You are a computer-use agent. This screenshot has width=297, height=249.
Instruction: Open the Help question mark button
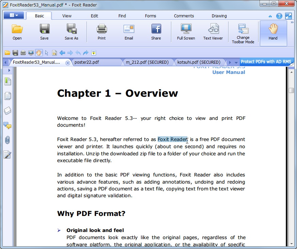tap(279, 16)
